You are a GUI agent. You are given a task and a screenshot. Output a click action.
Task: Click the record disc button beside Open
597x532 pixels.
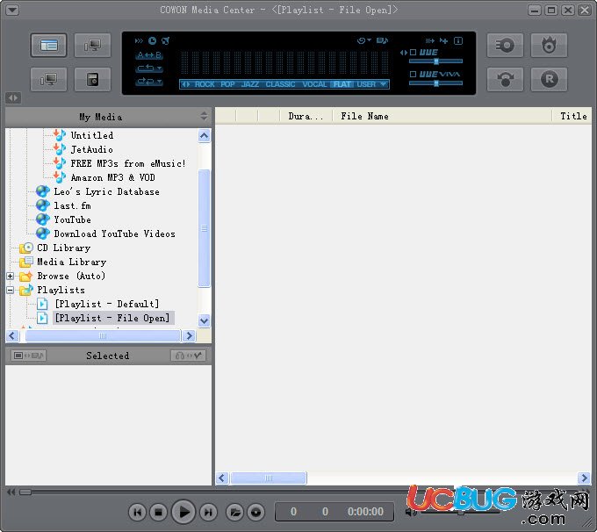tap(255, 512)
